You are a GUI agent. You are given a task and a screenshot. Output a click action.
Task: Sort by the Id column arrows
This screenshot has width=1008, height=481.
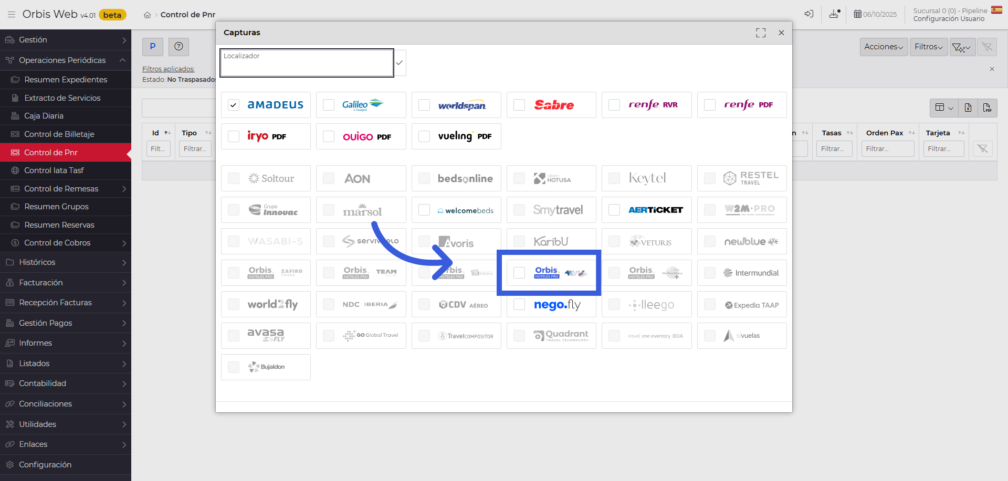click(x=167, y=133)
